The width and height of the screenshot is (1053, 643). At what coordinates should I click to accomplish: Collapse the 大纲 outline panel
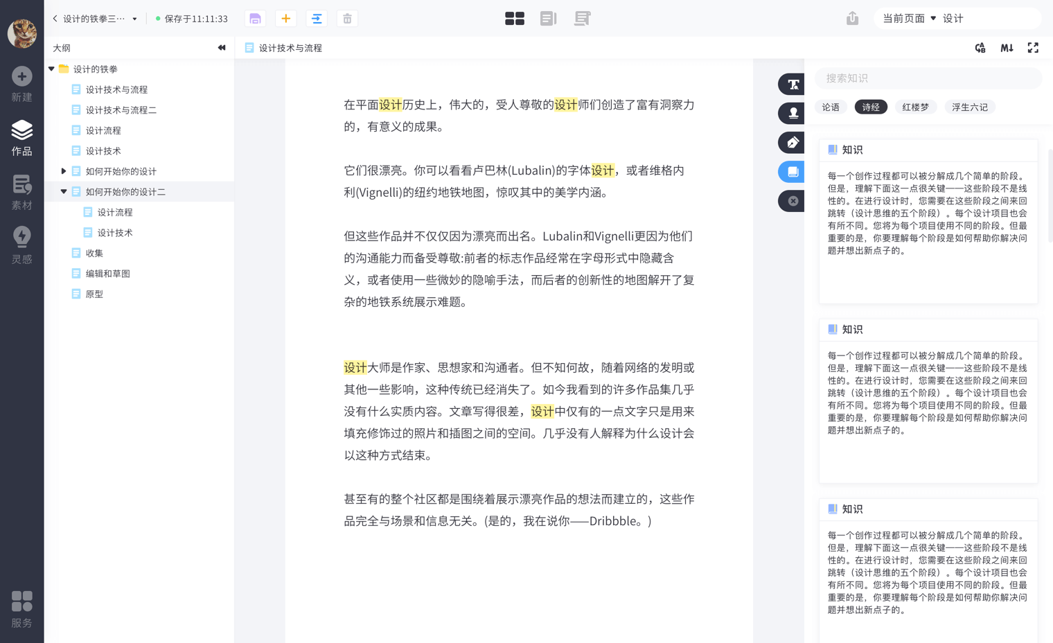[222, 48]
